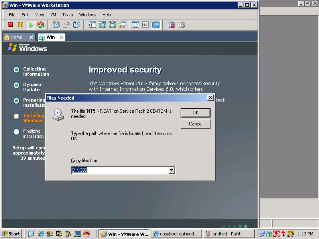This screenshot has height=239, width=319.
Task: Click the red round quick launch icon
Action: 87,234
